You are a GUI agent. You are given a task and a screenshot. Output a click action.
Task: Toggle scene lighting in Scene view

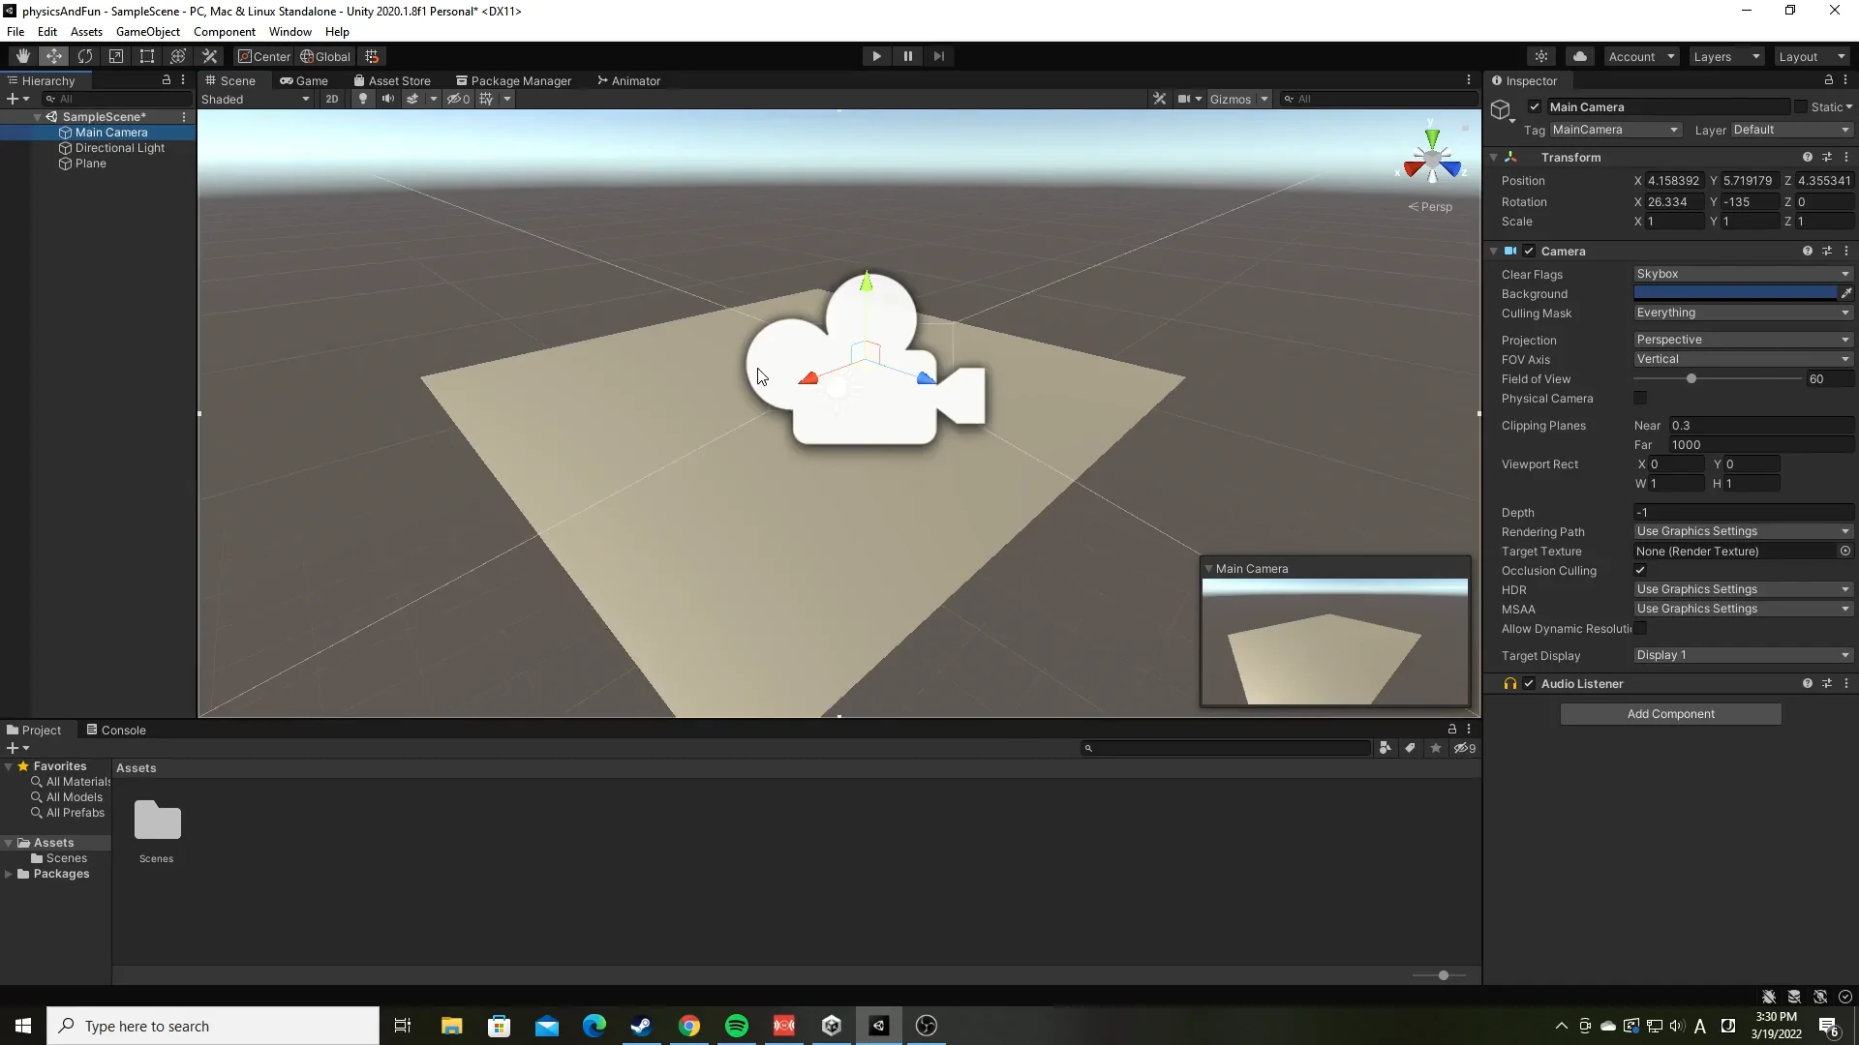[361, 99]
